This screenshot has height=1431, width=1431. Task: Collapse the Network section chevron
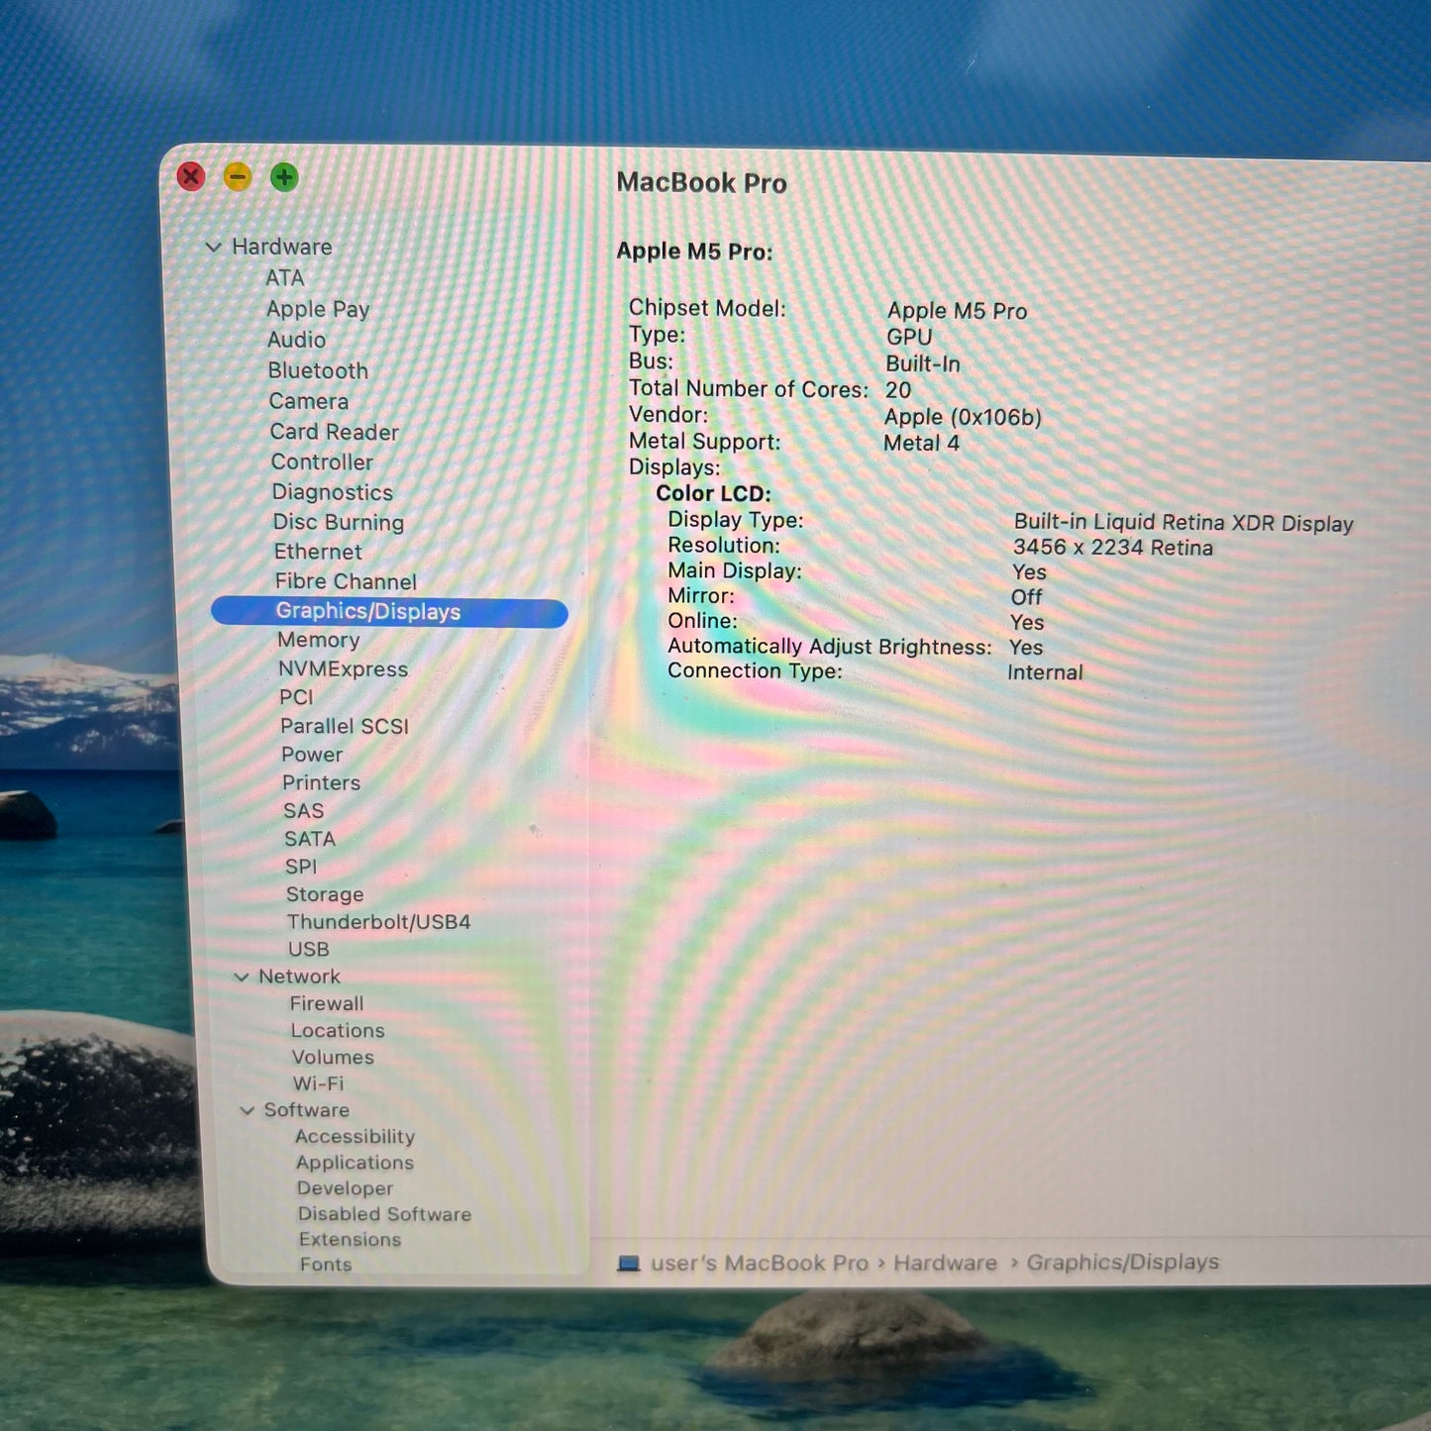tap(241, 976)
